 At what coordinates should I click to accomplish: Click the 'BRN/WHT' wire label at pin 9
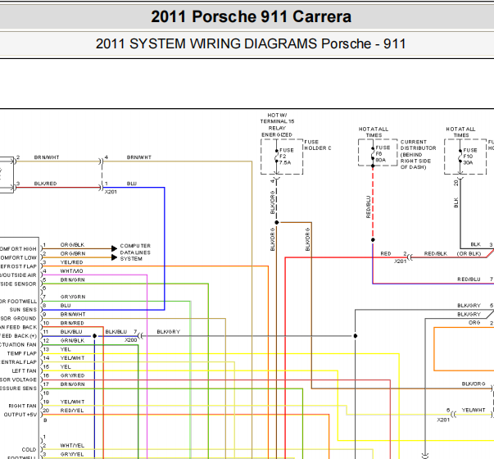(x=73, y=314)
